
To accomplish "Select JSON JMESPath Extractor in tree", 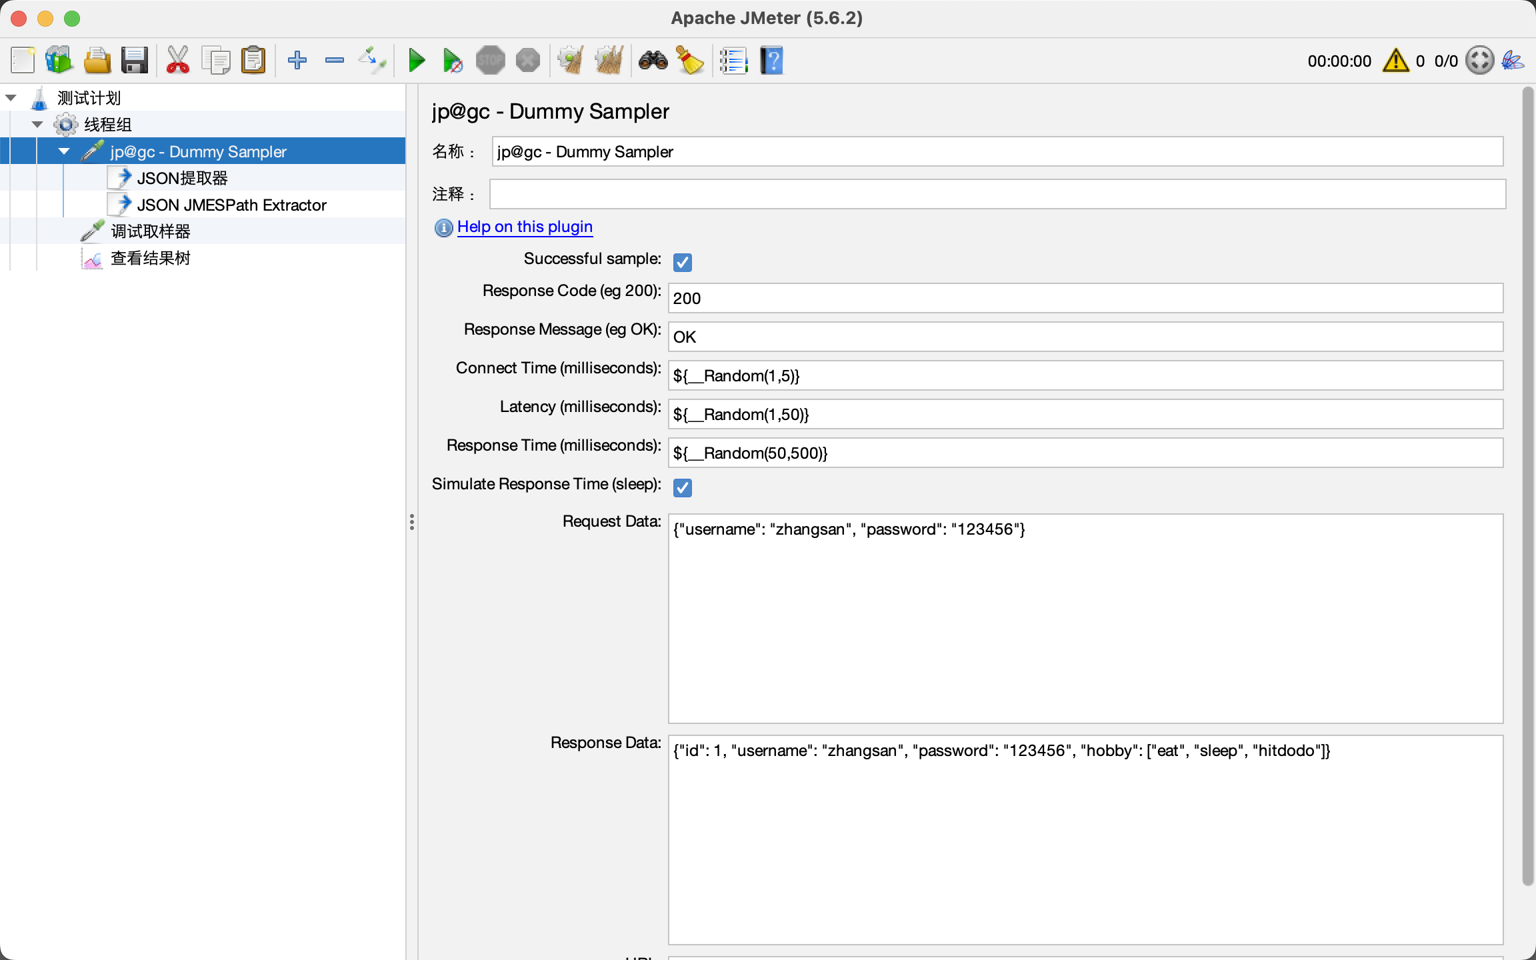I will 231,205.
